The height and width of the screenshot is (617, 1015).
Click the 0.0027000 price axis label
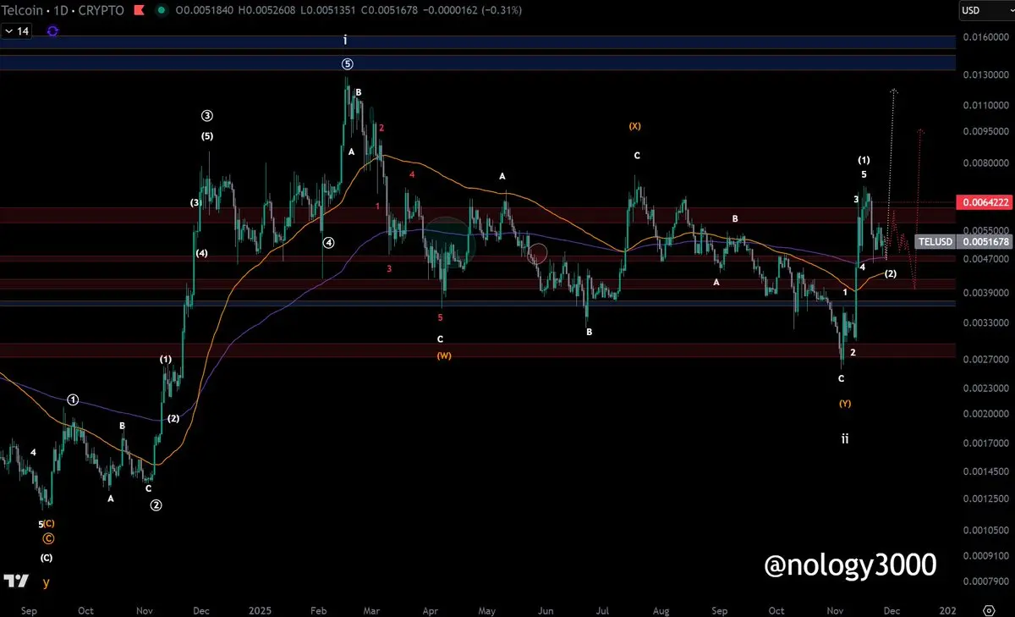click(x=985, y=360)
